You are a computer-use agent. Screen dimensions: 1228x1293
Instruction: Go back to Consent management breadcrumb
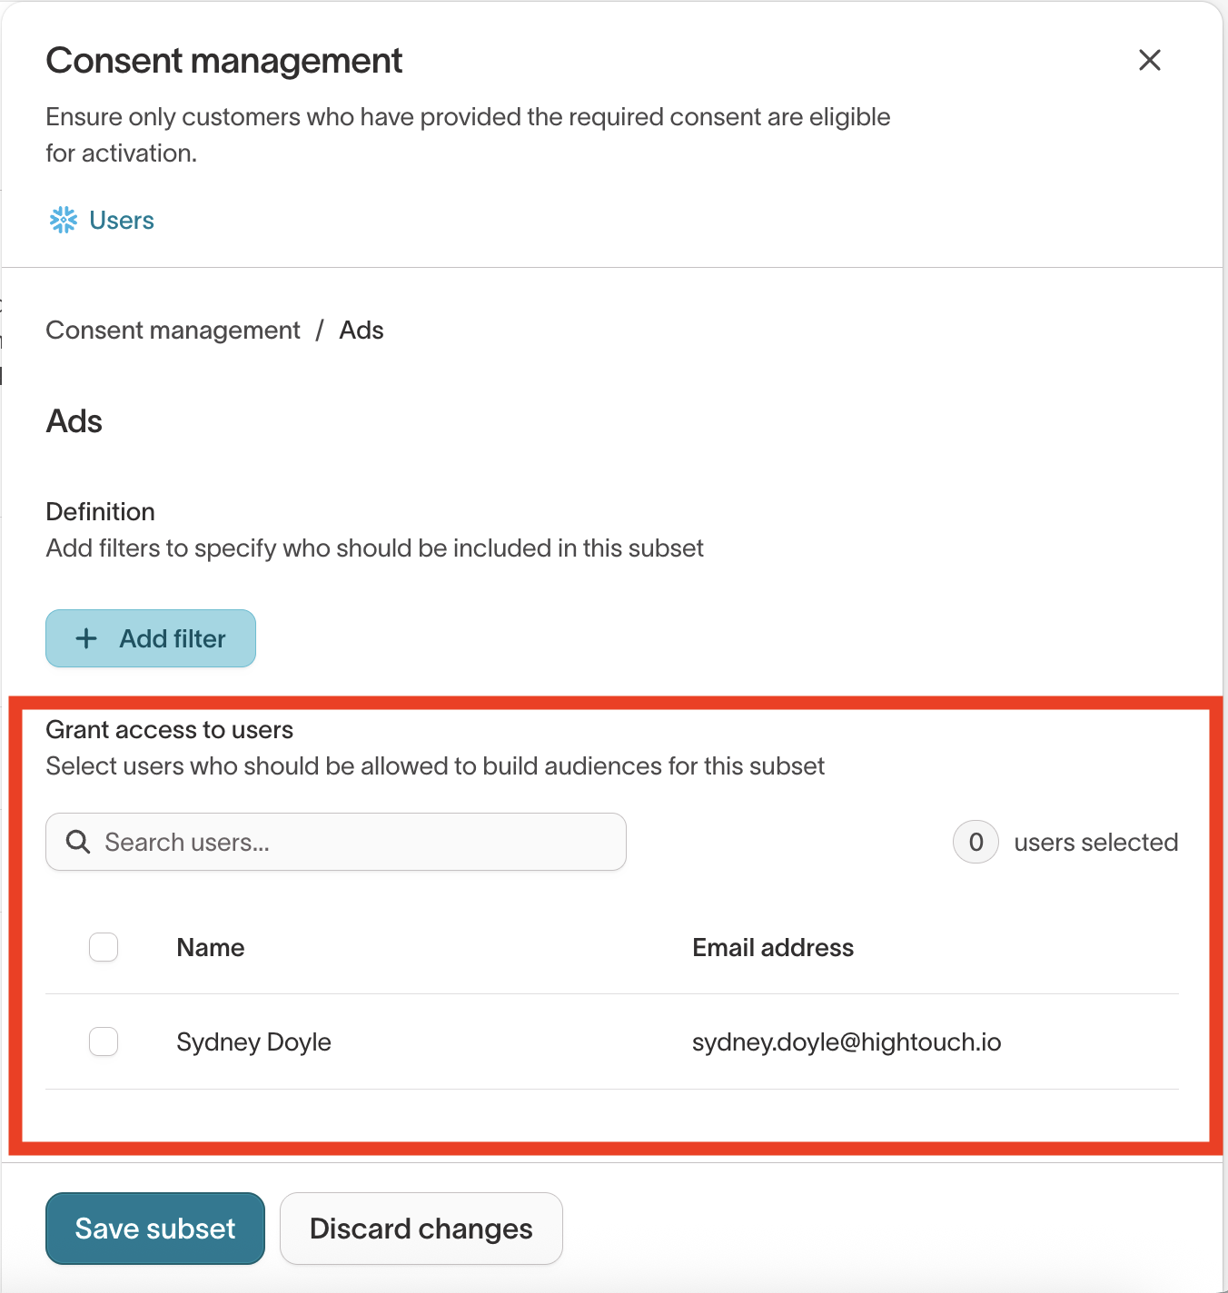coord(173,331)
